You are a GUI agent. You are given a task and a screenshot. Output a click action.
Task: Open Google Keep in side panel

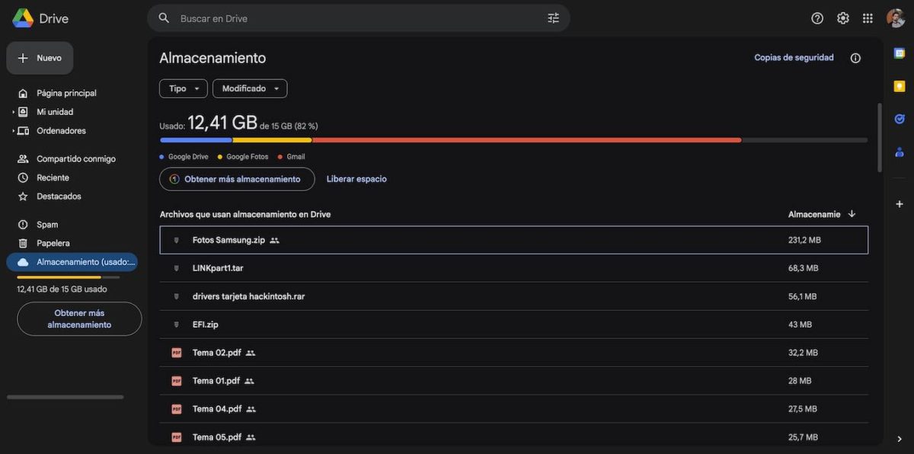coord(900,86)
